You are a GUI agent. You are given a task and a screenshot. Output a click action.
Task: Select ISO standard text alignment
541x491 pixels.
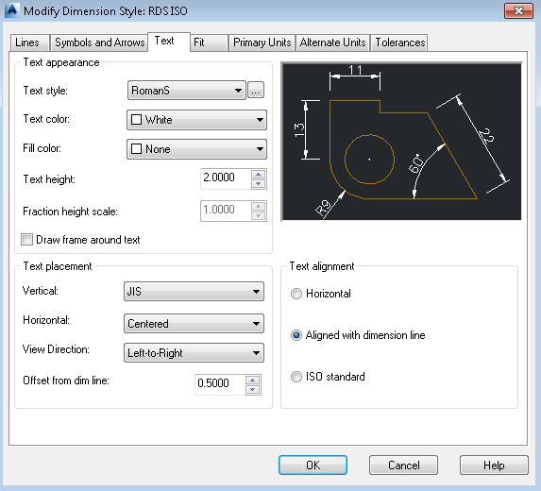pyautogui.click(x=296, y=377)
